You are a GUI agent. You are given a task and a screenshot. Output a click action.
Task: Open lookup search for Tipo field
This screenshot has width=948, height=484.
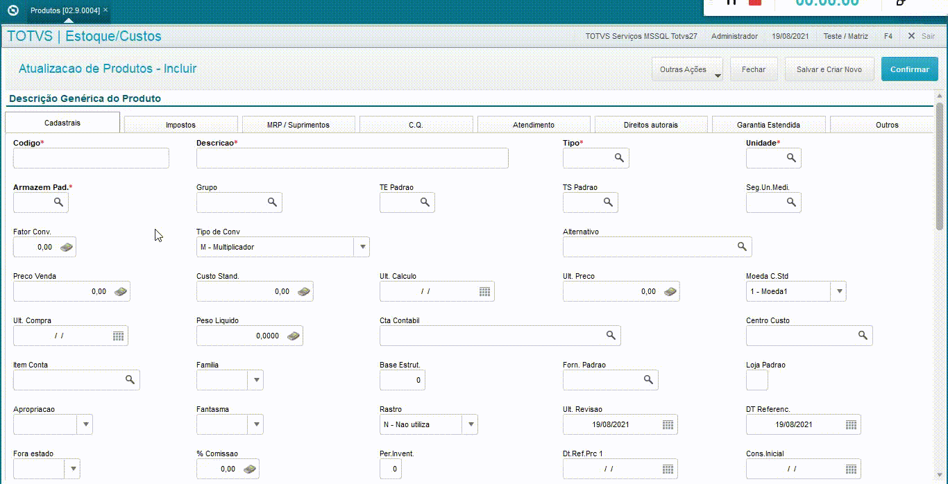[x=619, y=158]
